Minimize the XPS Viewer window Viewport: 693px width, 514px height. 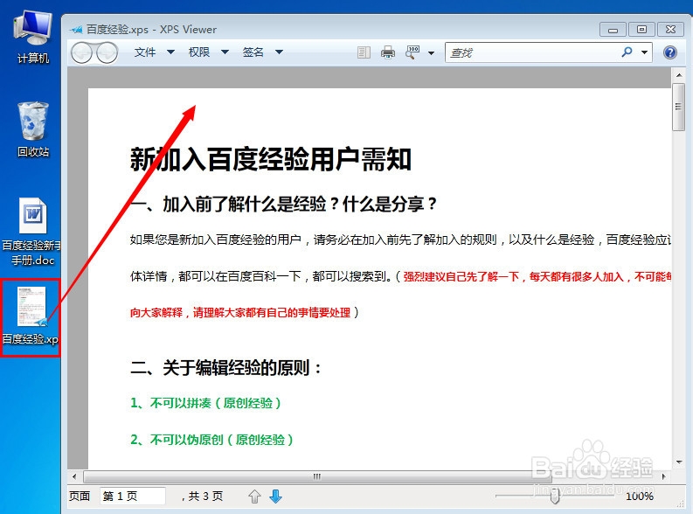[x=613, y=30]
